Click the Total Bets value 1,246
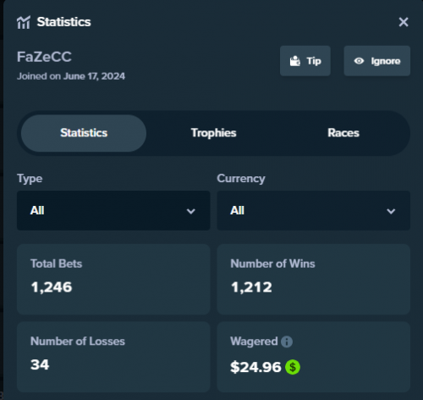 point(52,287)
